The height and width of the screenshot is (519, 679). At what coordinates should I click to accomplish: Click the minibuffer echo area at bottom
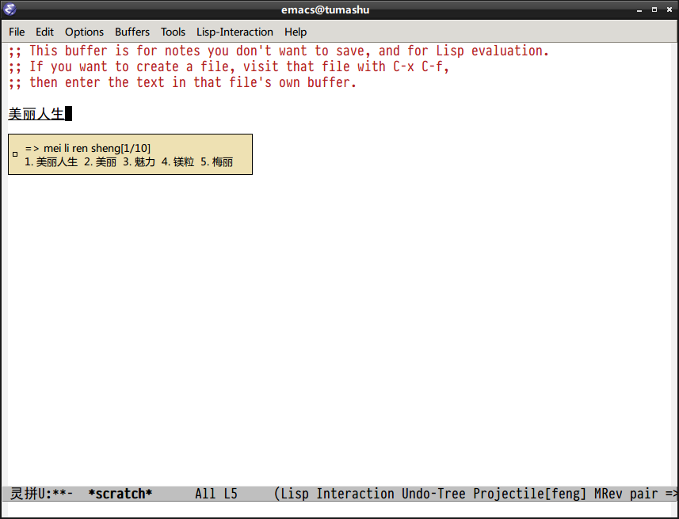tap(339, 510)
